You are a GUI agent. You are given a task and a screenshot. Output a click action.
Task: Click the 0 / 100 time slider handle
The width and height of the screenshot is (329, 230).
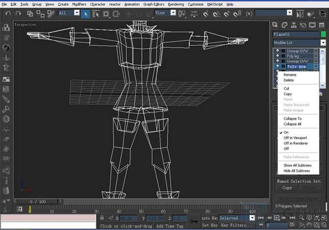coord(38,202)
